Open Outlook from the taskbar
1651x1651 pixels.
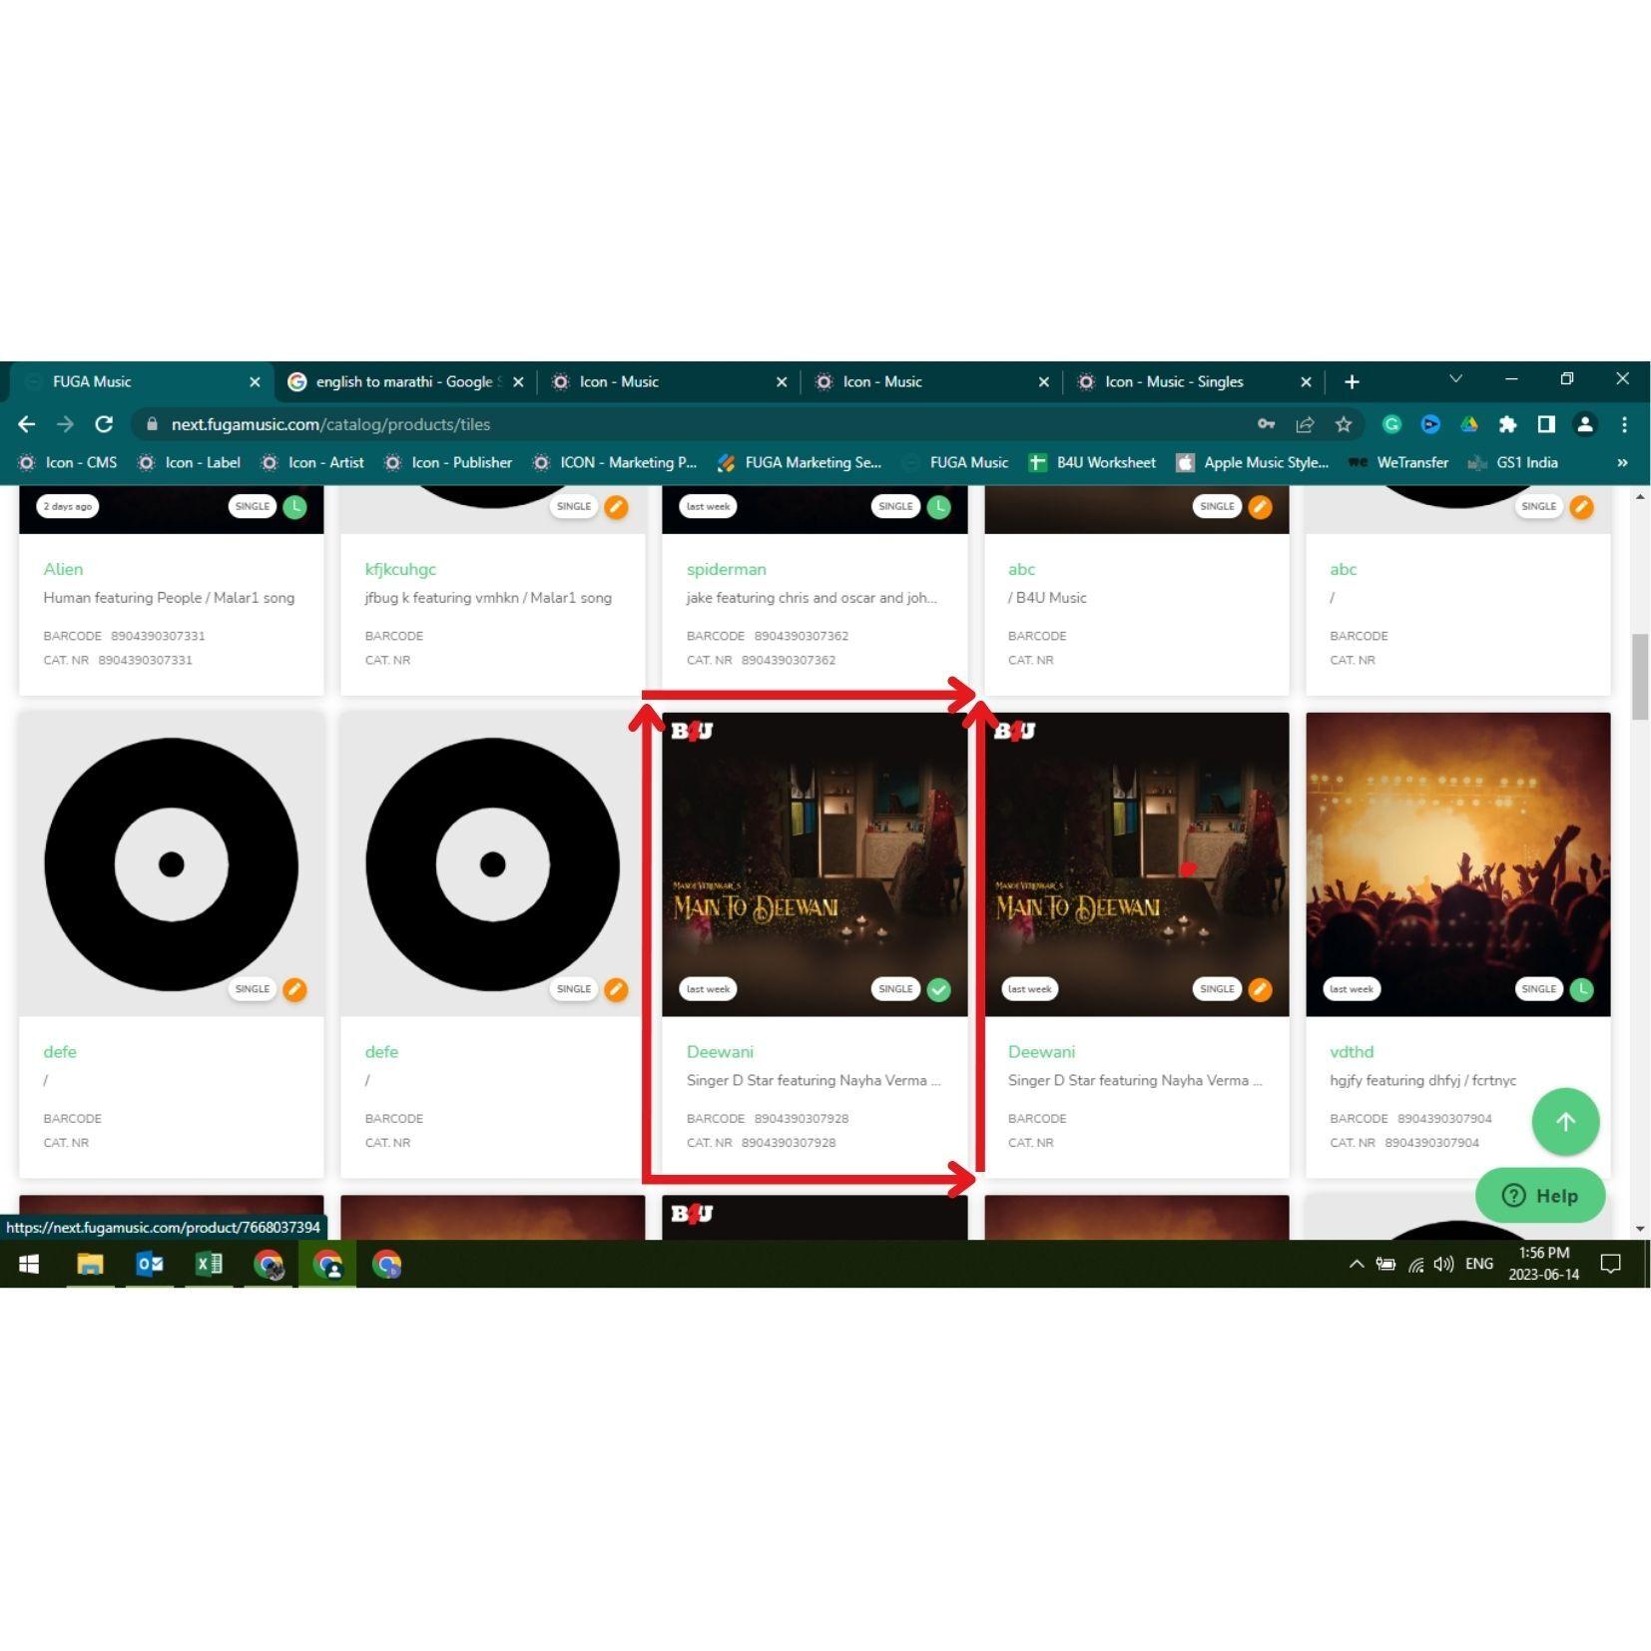tap(150, 1264)
